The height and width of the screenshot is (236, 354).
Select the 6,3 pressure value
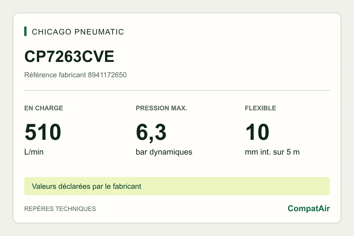(151, 133)
